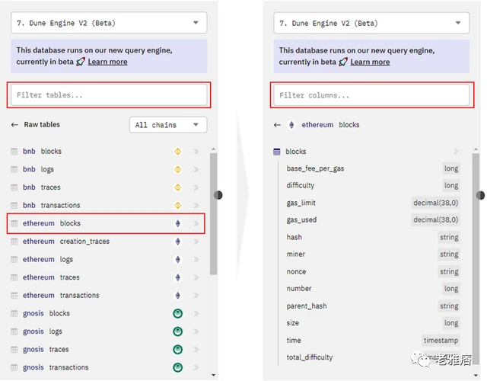Image resolution: width=487 pixels, height=381 pixels.
Task: Click the BNB chain icon on bnb logs row
Action: point(177,169)
